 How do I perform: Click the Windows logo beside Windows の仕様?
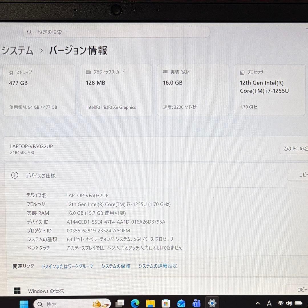point(17,291)
